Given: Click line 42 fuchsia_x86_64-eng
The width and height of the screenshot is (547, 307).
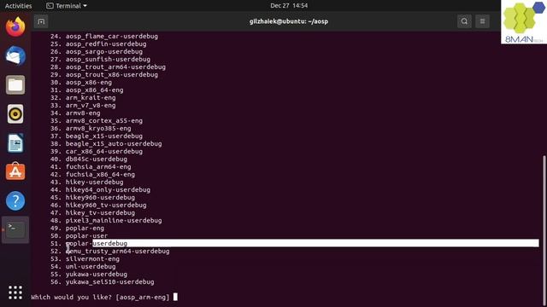Looking at the screenshot, I should coord(92,174).
